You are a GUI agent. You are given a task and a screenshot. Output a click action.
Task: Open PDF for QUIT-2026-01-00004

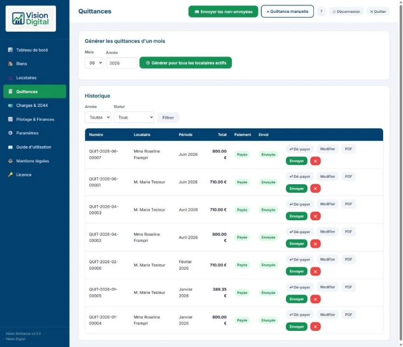(x=349, y=315)
